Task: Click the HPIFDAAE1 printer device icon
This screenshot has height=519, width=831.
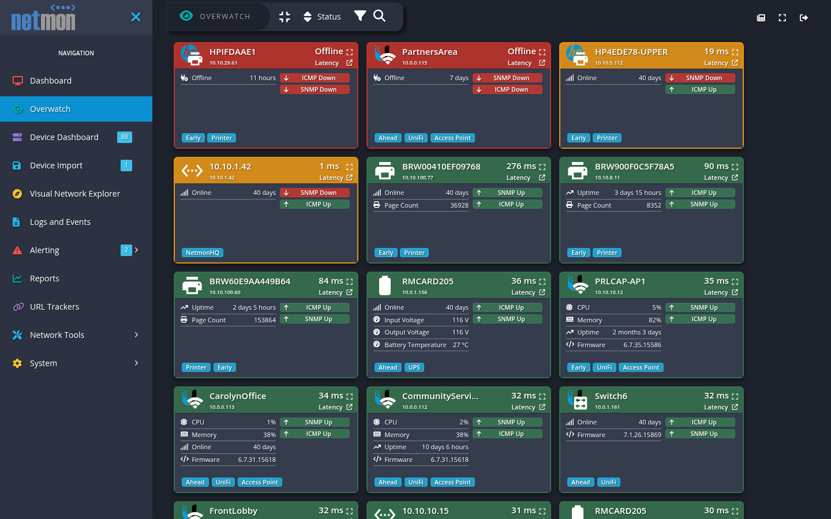Action: pyautogui.click(x=192, y=55)
